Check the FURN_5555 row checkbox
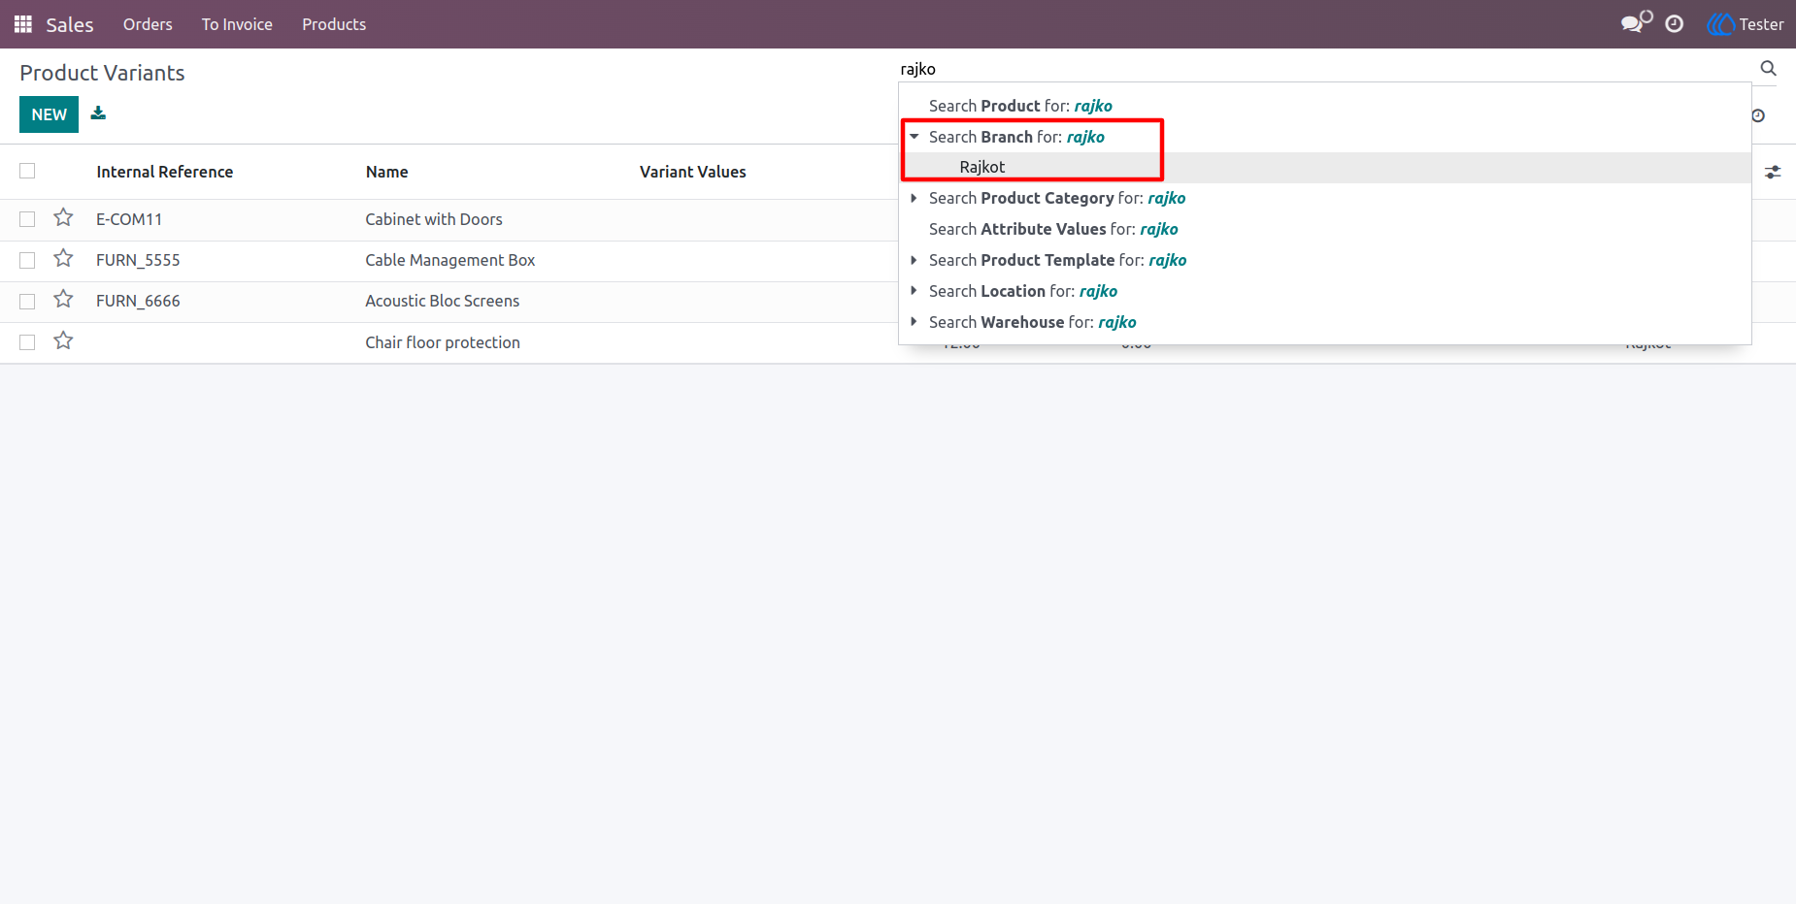Screen dimensions: 1796x904 click(x=27, y=260)
